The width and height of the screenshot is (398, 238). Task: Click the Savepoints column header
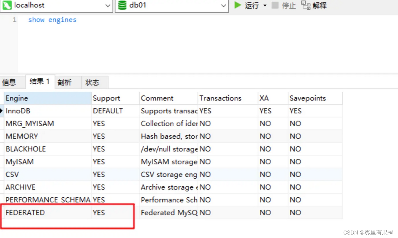point(315,98)
